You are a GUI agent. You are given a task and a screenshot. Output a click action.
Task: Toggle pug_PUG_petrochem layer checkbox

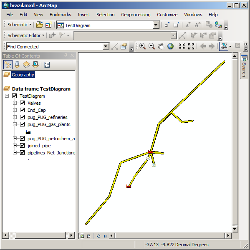point(22,139)
